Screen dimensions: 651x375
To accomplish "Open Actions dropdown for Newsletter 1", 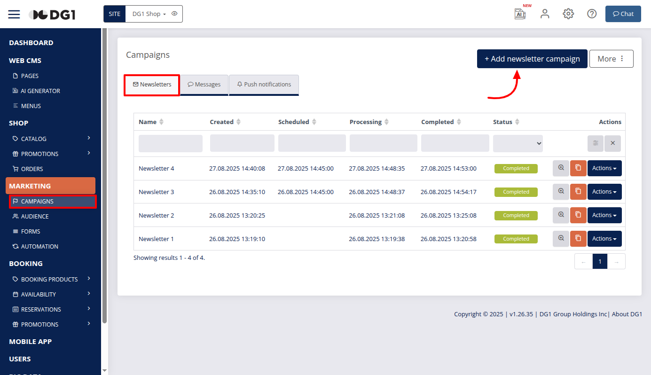I will 604,239.
